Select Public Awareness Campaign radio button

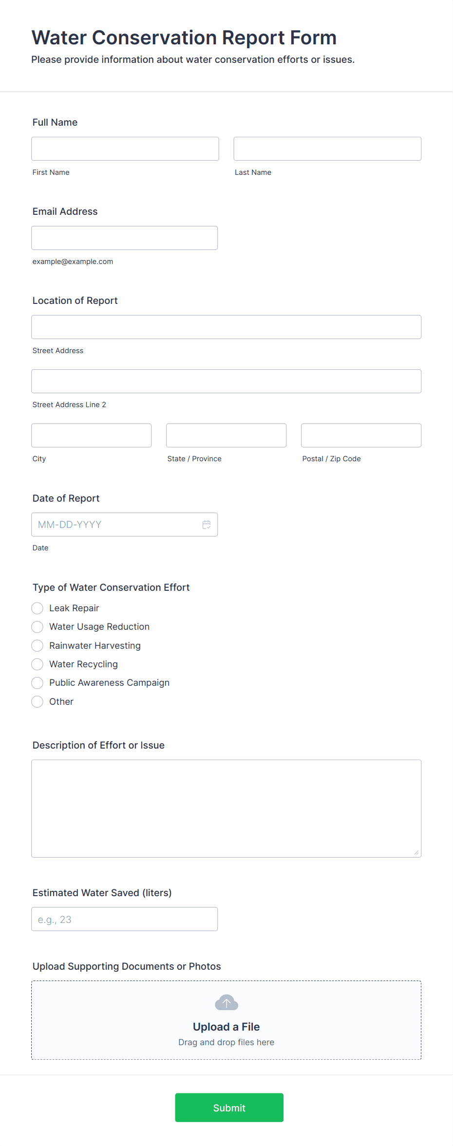tap(38, 683)
